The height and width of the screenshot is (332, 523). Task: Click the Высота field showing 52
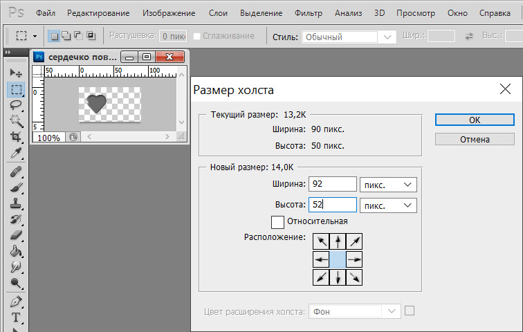(333, 205)
